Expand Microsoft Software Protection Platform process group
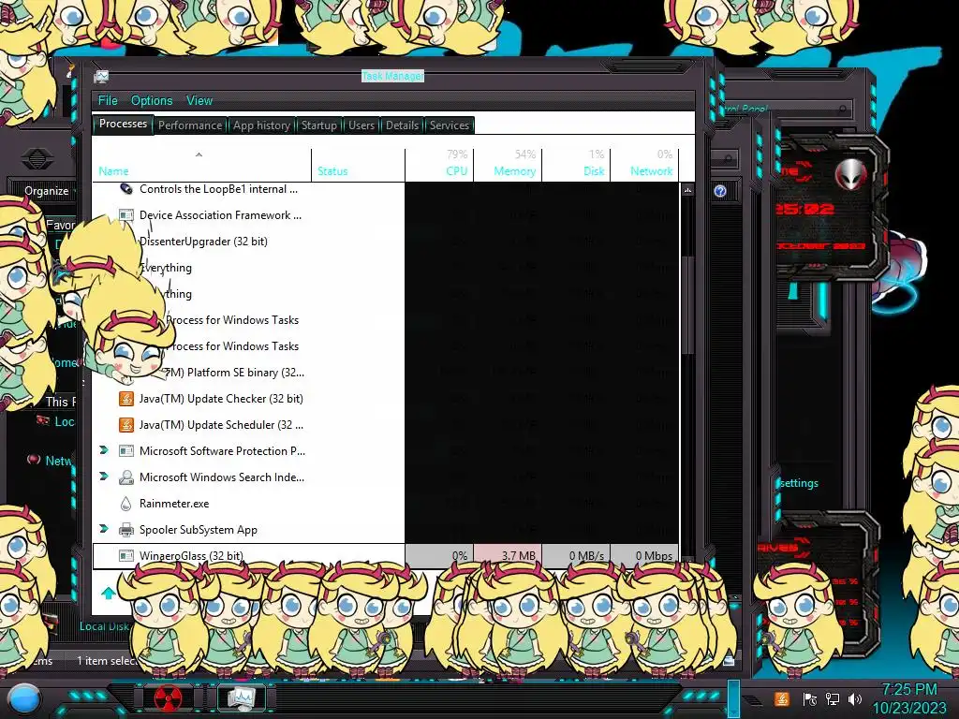Screen dimensions: 959x719 (x=103, y=450)
